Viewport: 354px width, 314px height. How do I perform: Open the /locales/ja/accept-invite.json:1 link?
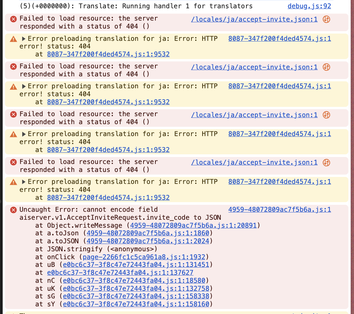click(x=254, y=19)
